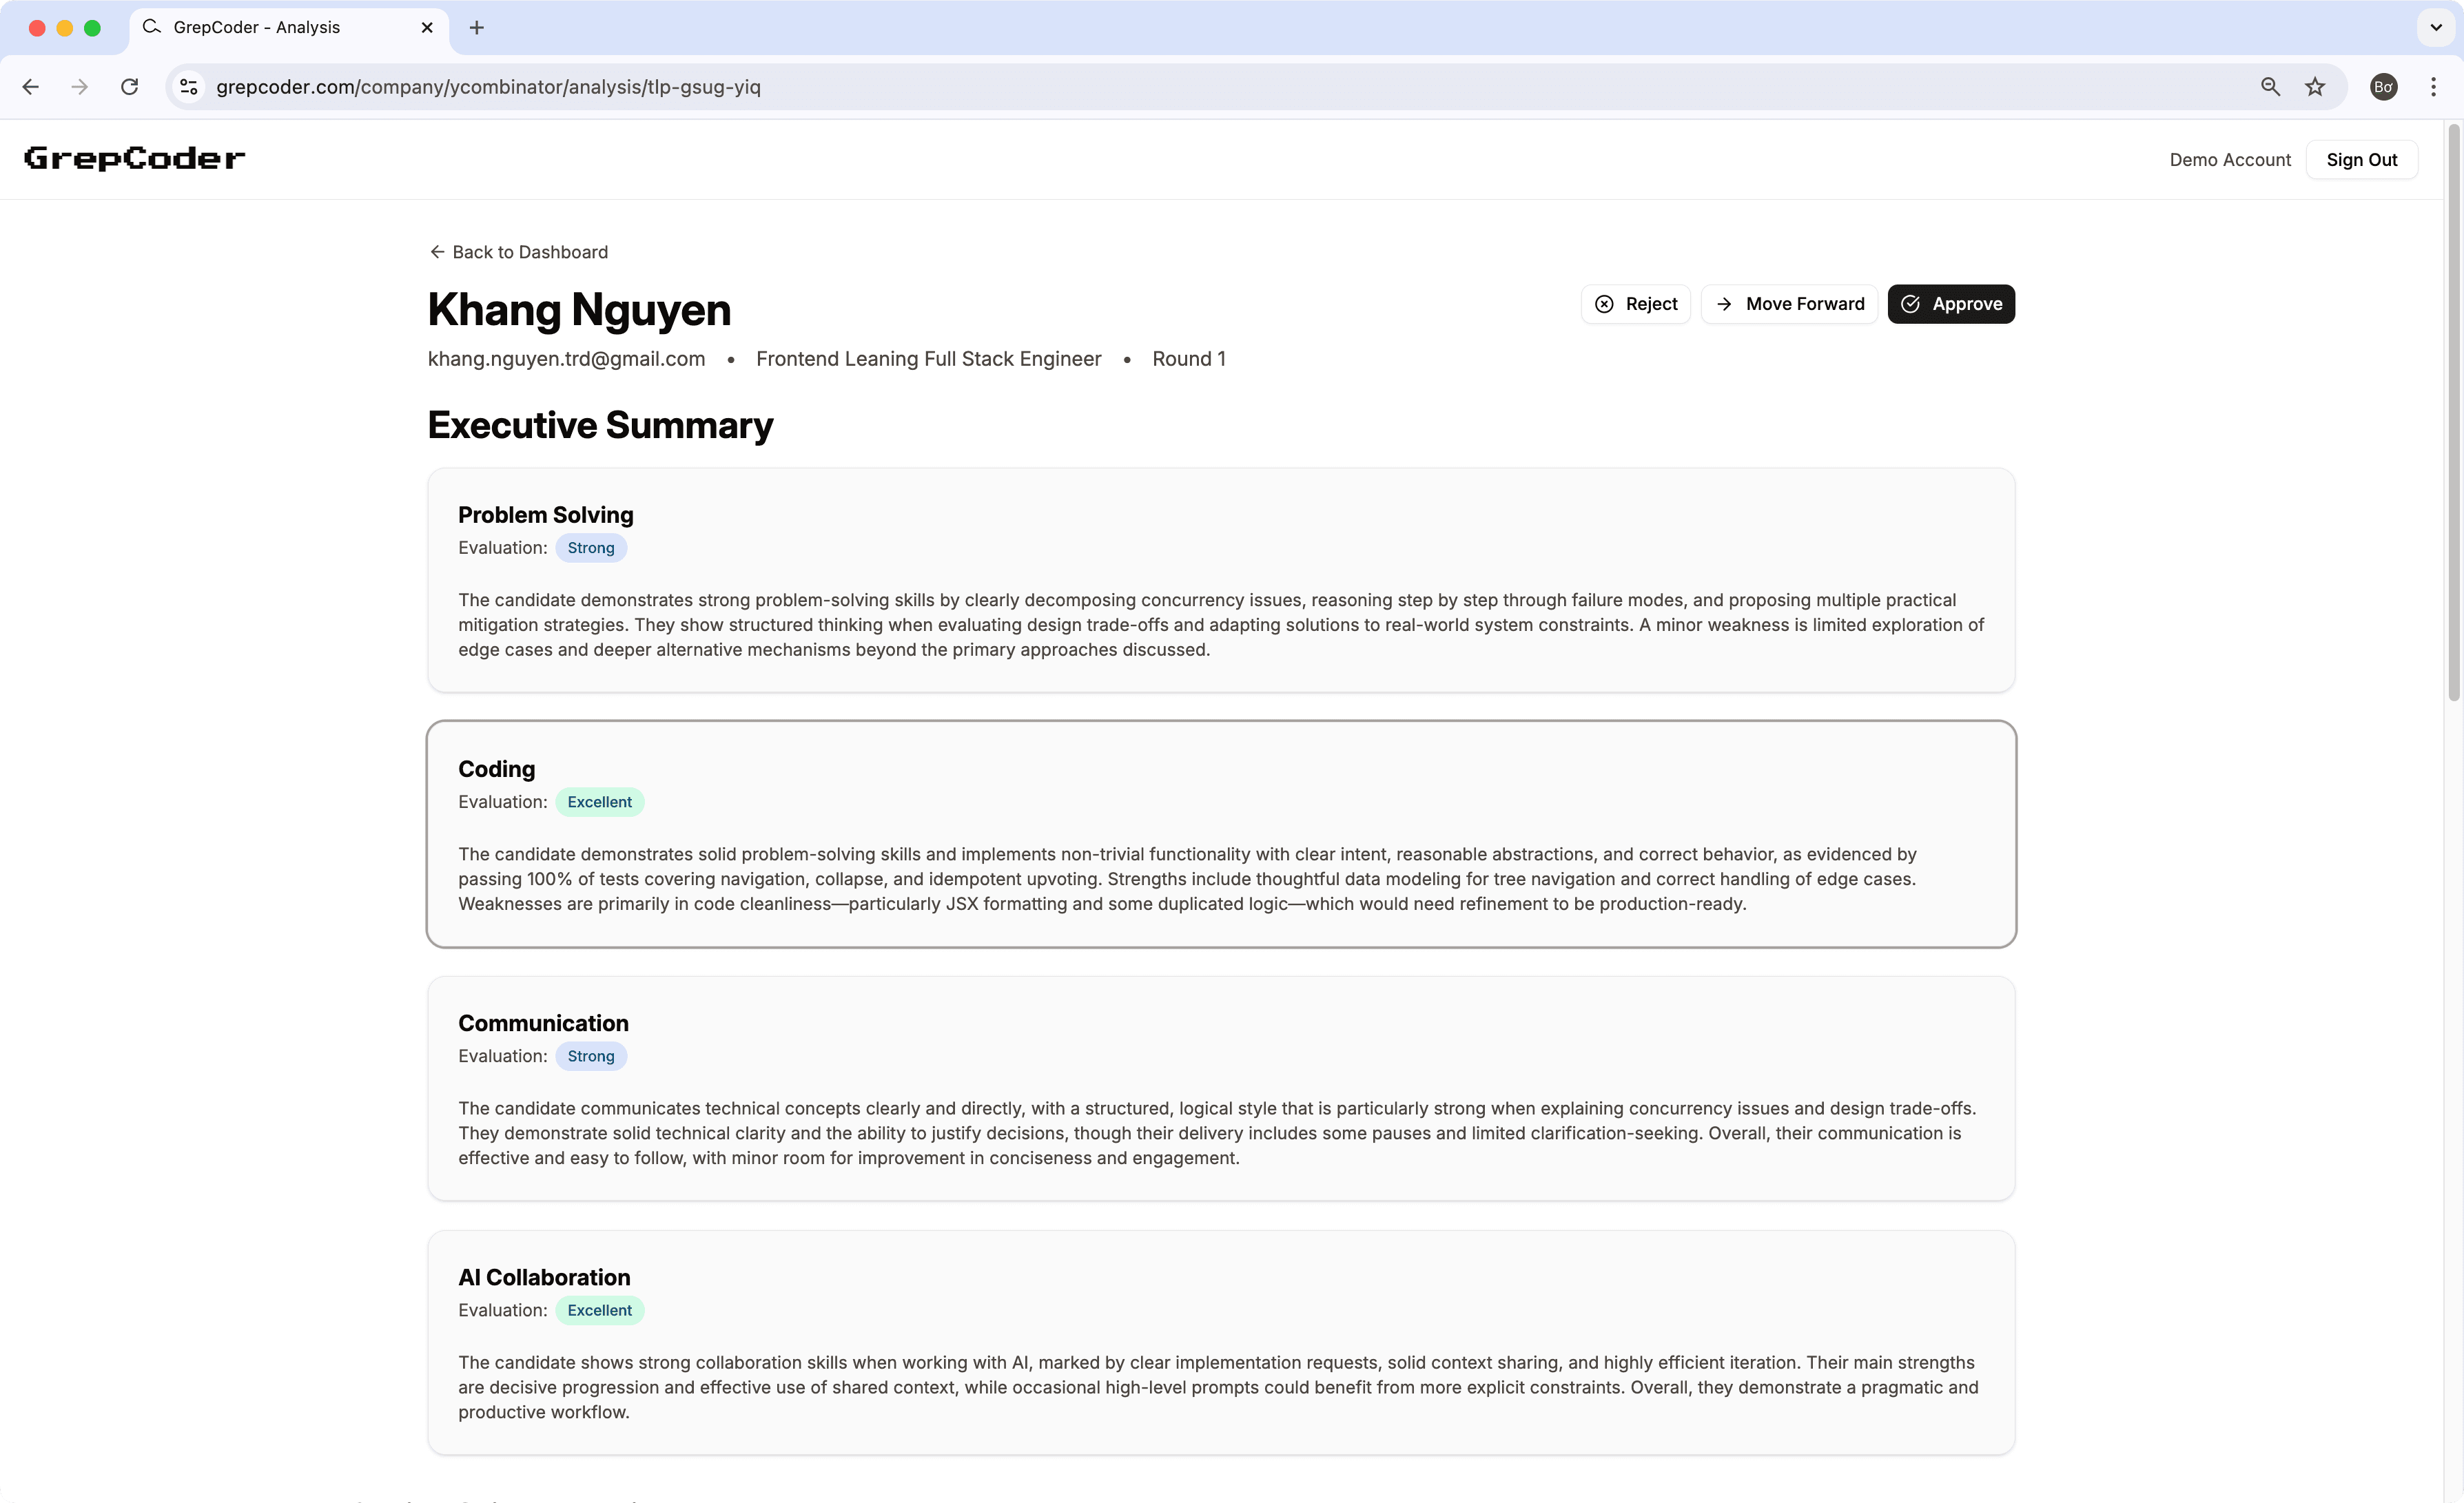This screenshot has height=1503, width=2464.
Task: Click the back arrow next to Back to Dashboard
Action: (x=438, y=251)
